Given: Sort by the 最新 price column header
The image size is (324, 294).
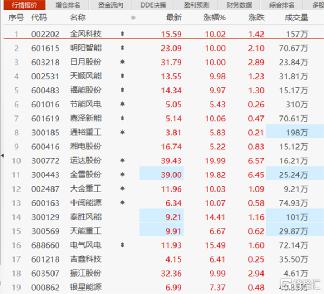Looking at the screenshot, I should (174, 18).
